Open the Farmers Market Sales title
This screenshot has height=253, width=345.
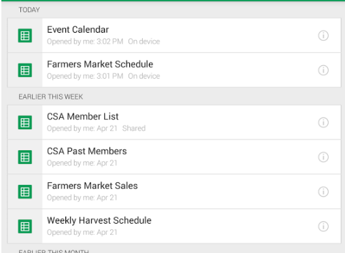[x=93, y=186]
